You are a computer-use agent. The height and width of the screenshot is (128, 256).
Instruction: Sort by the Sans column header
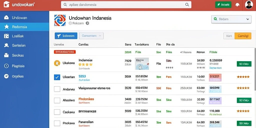128,44
